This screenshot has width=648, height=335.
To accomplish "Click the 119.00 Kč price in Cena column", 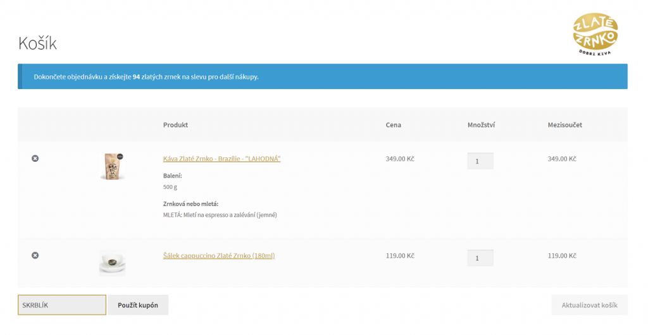I will (400, 256).
